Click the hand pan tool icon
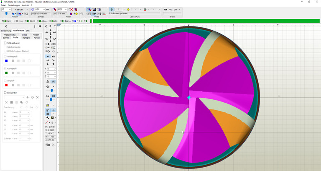Image resolution: width=321 pixels, height=171 pixels. tap(53, 82)
